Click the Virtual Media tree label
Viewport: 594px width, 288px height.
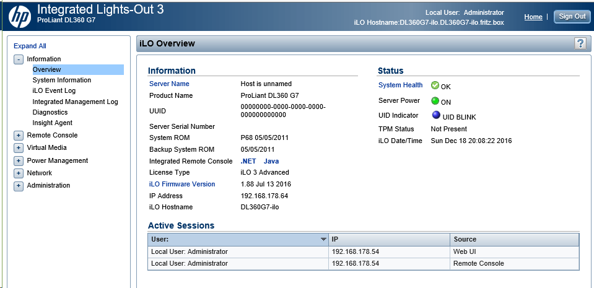tap(46, 148)
